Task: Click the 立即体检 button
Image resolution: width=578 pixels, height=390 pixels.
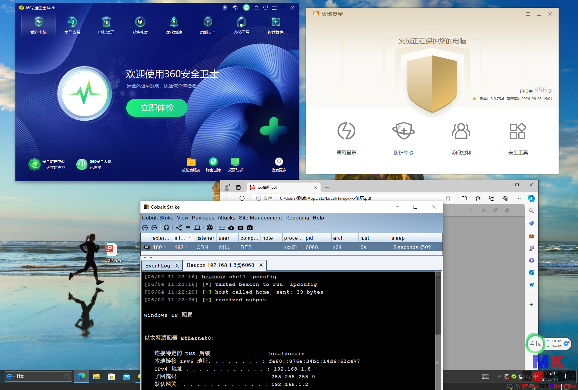Action: [x=157, y=108]
